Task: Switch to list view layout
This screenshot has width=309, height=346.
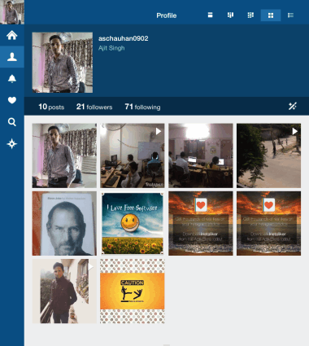Action: 290,15
